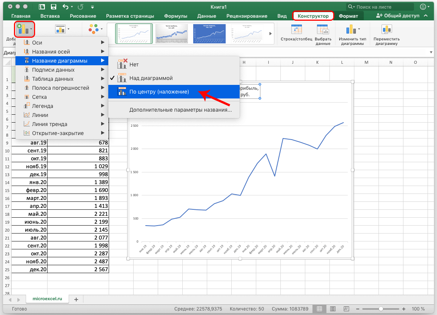The width and height of the screenshot is (437, 315).
Task: Open the Формат tab
Action: [x=348, y=16]
